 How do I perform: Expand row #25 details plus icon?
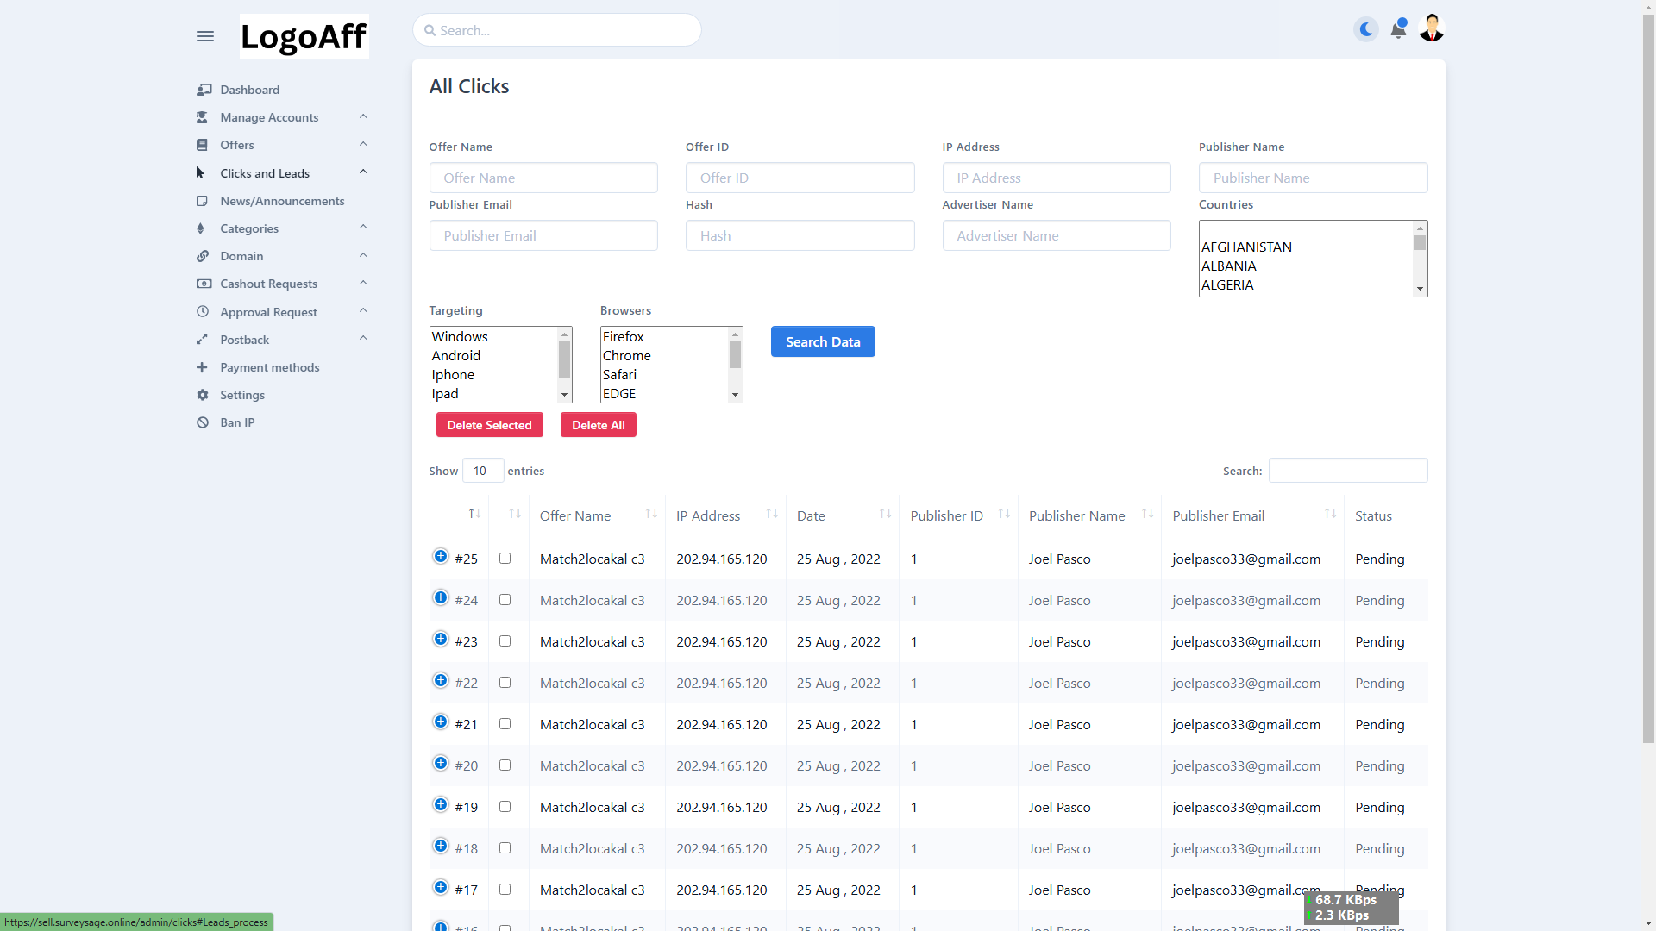[441, 557]
